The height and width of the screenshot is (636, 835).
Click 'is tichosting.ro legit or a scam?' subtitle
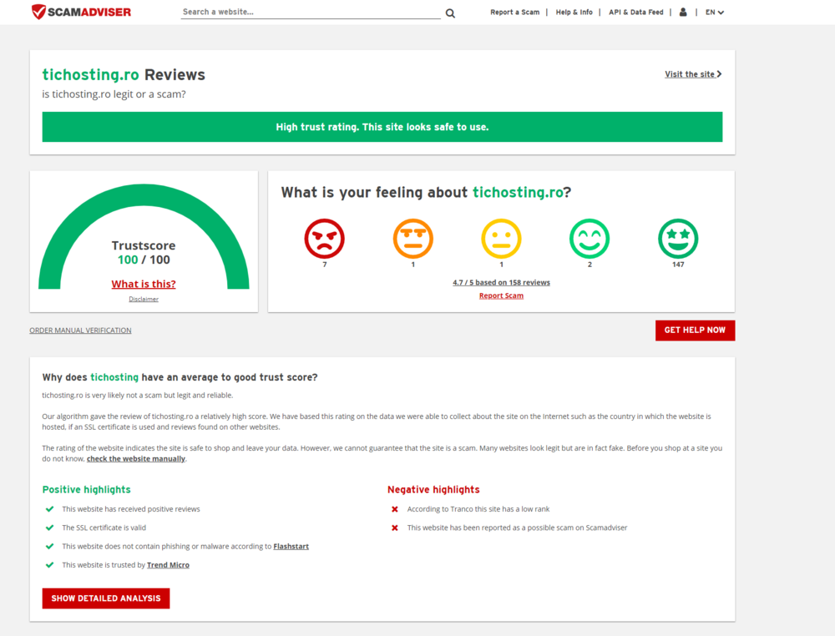114,94
